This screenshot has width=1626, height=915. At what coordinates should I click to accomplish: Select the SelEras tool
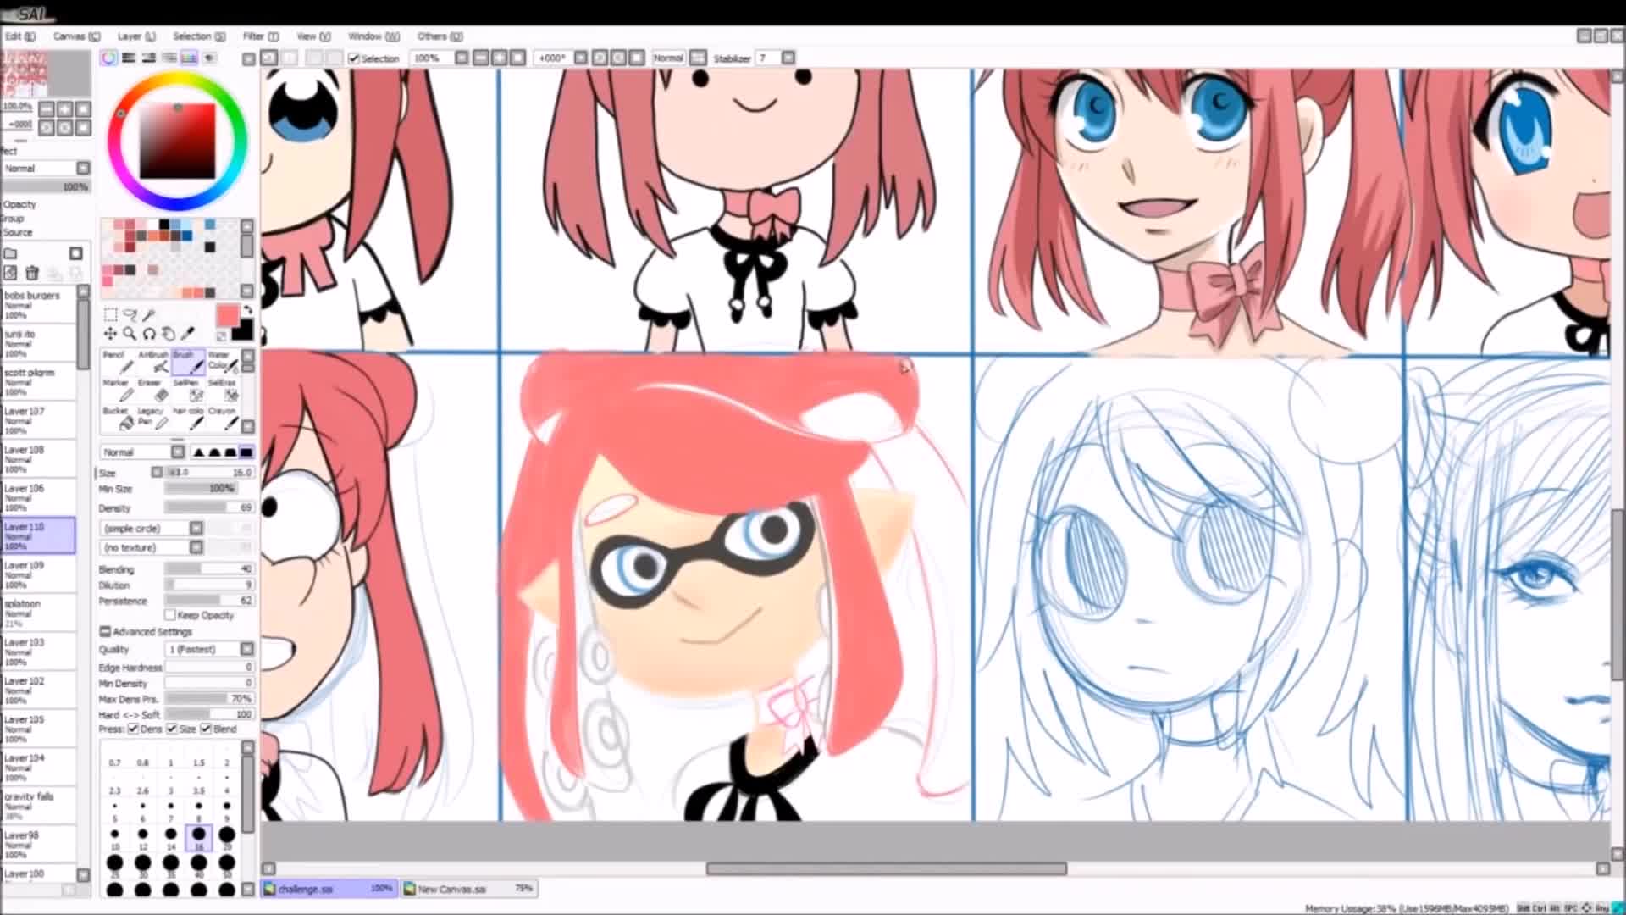click(x=223, y=391)
